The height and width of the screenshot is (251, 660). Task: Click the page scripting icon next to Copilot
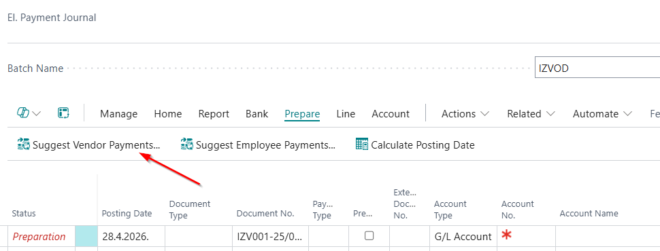[63, 113]
